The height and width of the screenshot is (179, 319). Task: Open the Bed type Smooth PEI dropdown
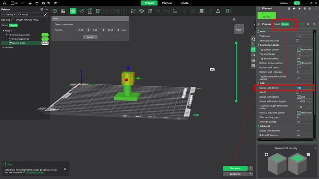[30, 20]
